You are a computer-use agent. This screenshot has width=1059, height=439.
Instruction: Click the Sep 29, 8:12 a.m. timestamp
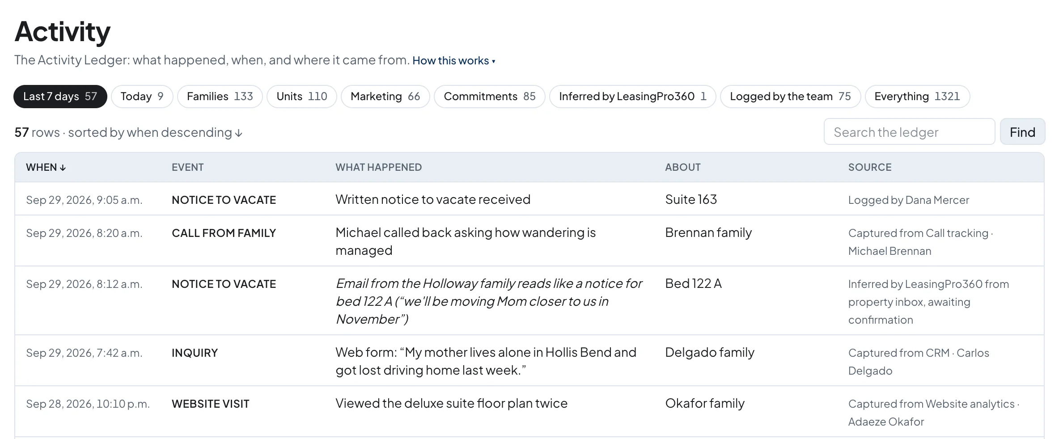84,284
